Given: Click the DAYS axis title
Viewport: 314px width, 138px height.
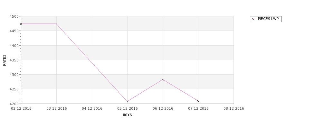Looking at the screenshot, I should tap(127, 115).
